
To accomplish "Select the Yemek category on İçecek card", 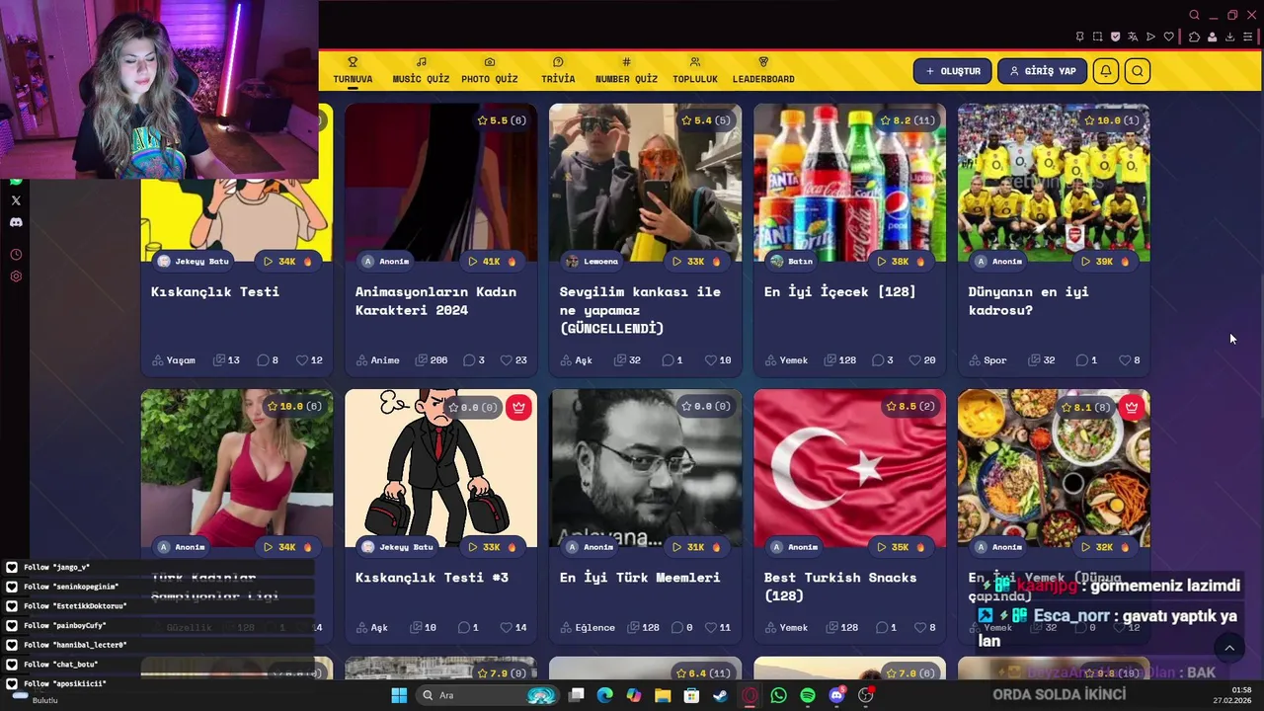I will 786,360.
